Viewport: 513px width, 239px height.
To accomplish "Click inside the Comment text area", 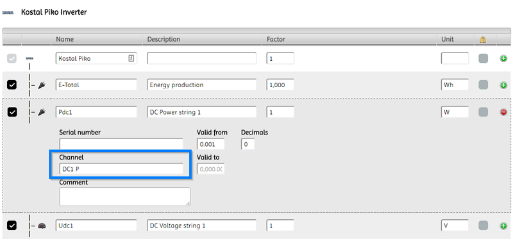I will [x=124, y=197].
